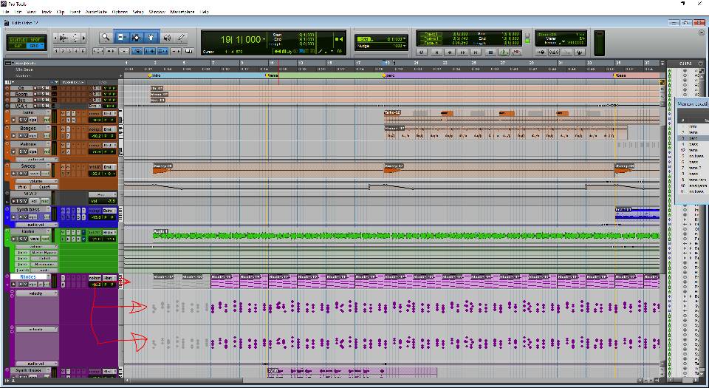Select the Trim tool
The height and width of the screenshot is (388, 709).
click(121, 38)
